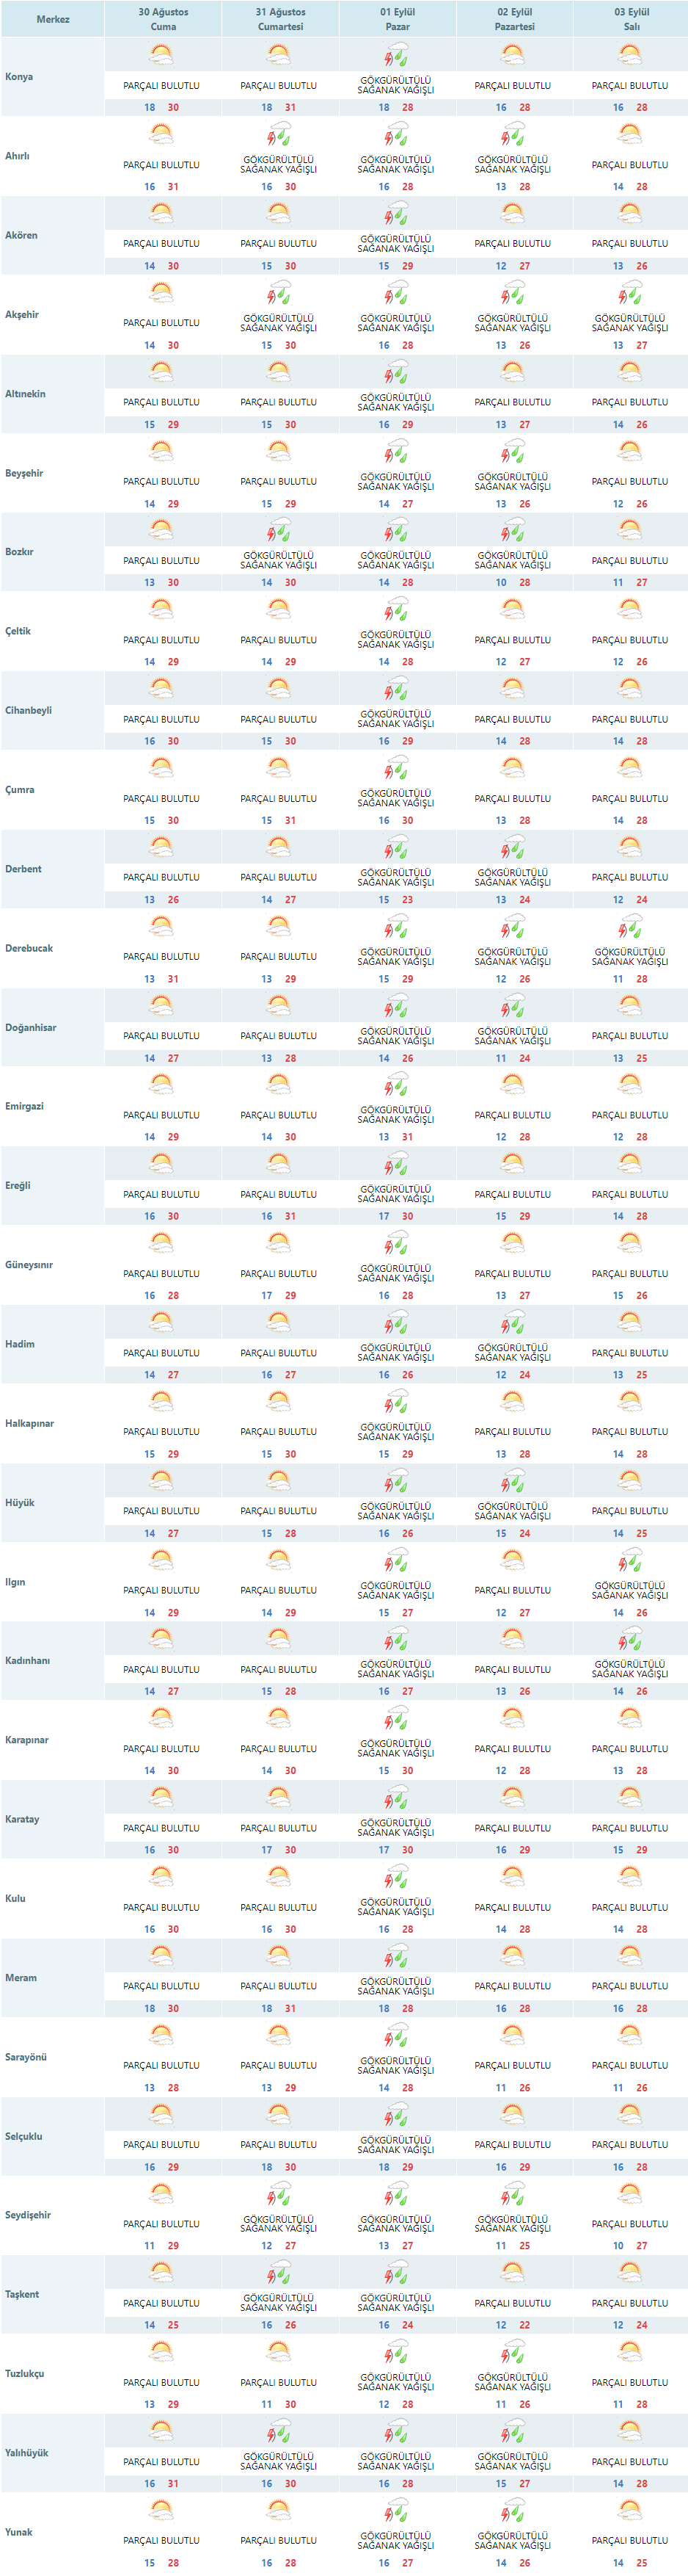Open the Beyşehir district row label

tap(24, 473)
